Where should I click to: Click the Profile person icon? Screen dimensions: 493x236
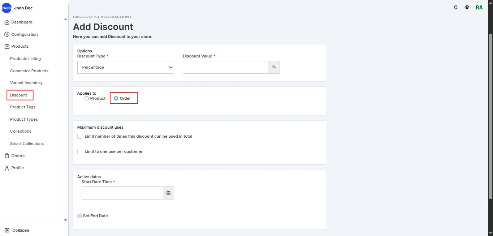(x=7, y=168)
